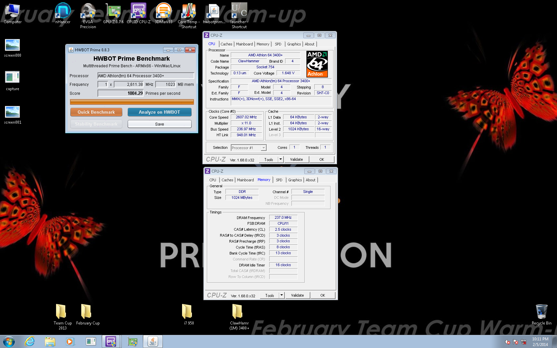Select screen000 image on desktop

coord(13,48)
